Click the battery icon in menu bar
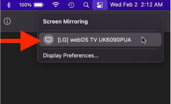The width and height of the screenshot is (171, 104). tap(39, 5)
